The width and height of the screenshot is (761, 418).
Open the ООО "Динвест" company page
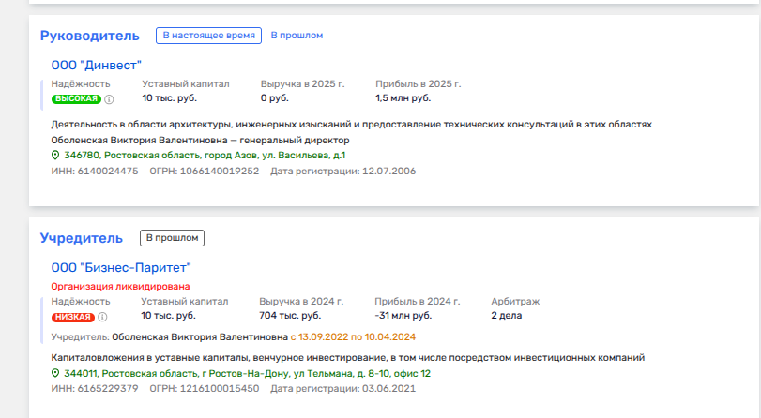pos(96,65)
